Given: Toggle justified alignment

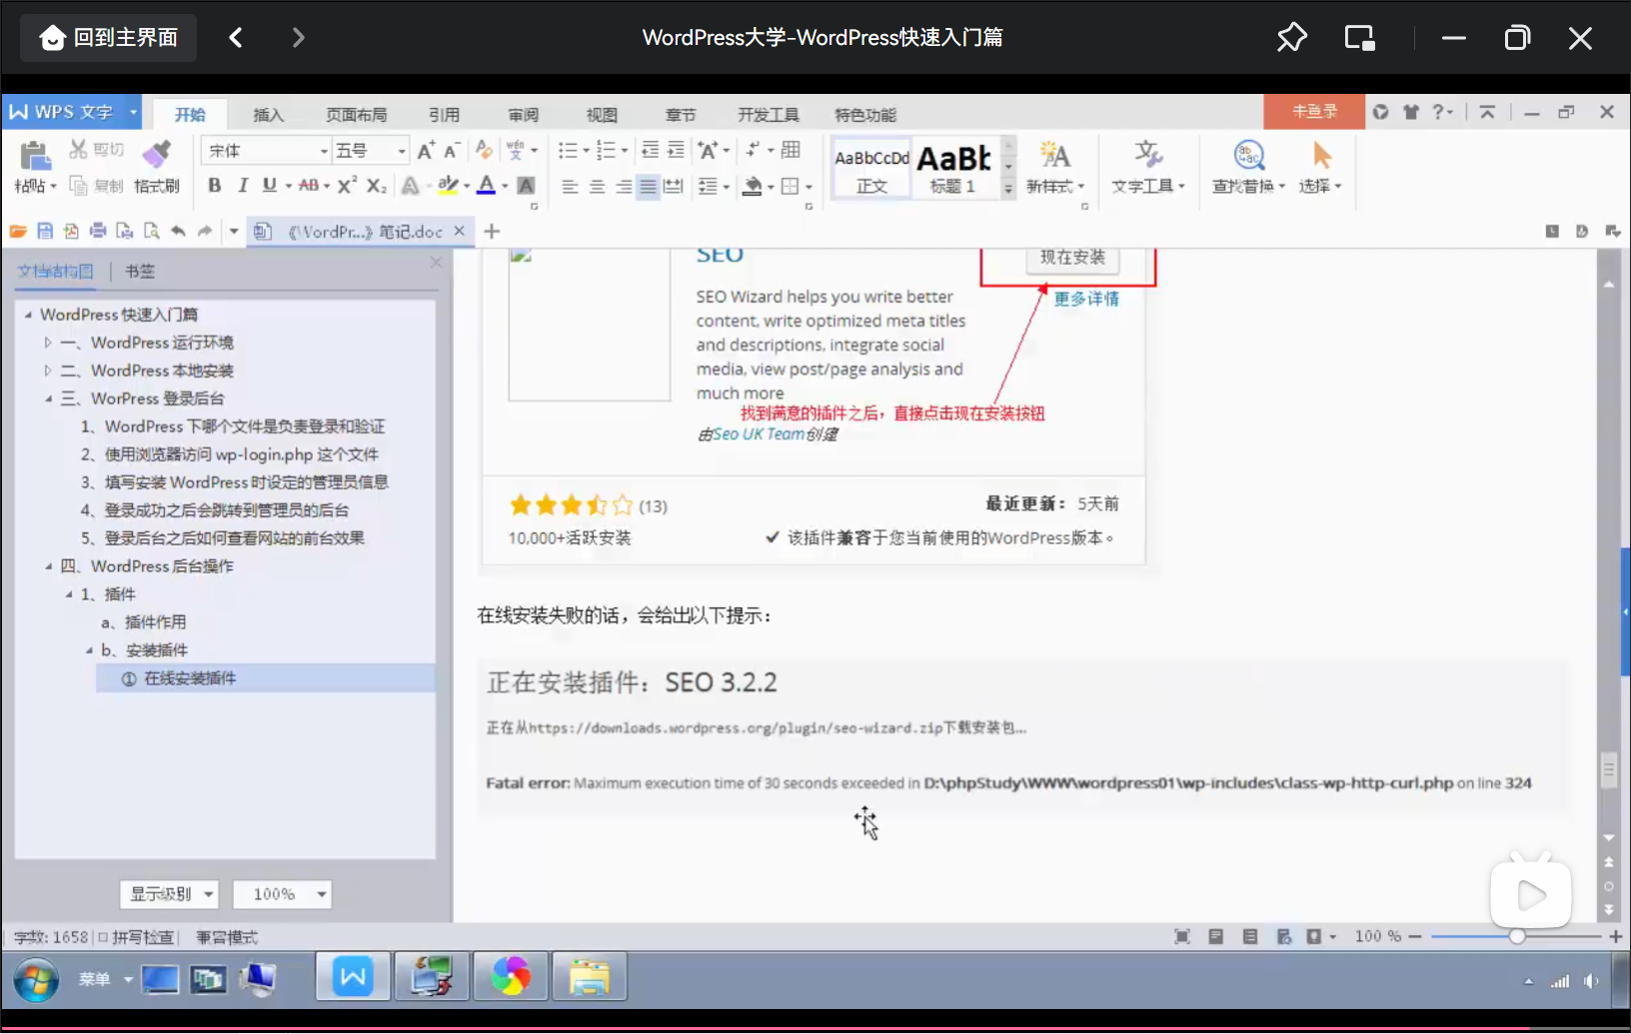Looking at the screenshot, I should pyautogui.click(x=648, y=186).
